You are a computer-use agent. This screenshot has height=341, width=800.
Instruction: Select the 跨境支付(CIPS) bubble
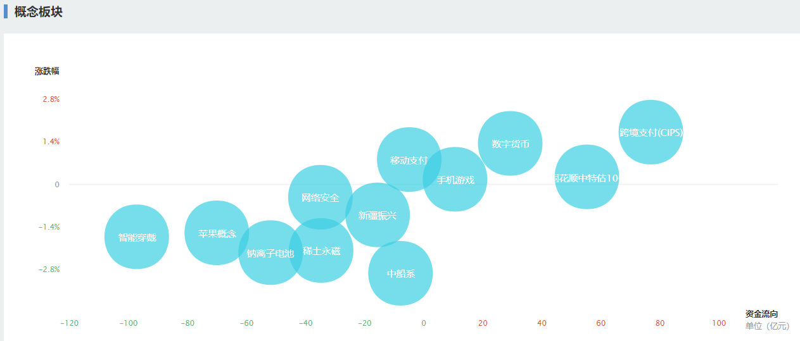click(651, 132)
